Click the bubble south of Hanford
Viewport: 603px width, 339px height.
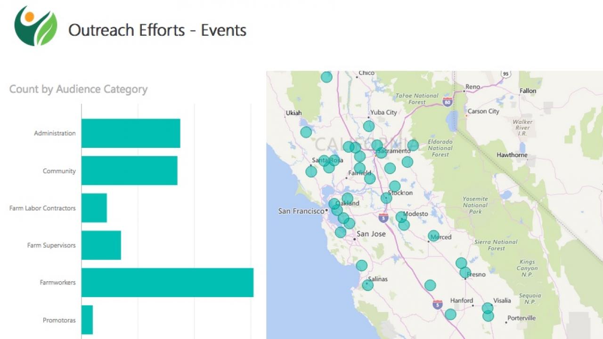point(450,314)
